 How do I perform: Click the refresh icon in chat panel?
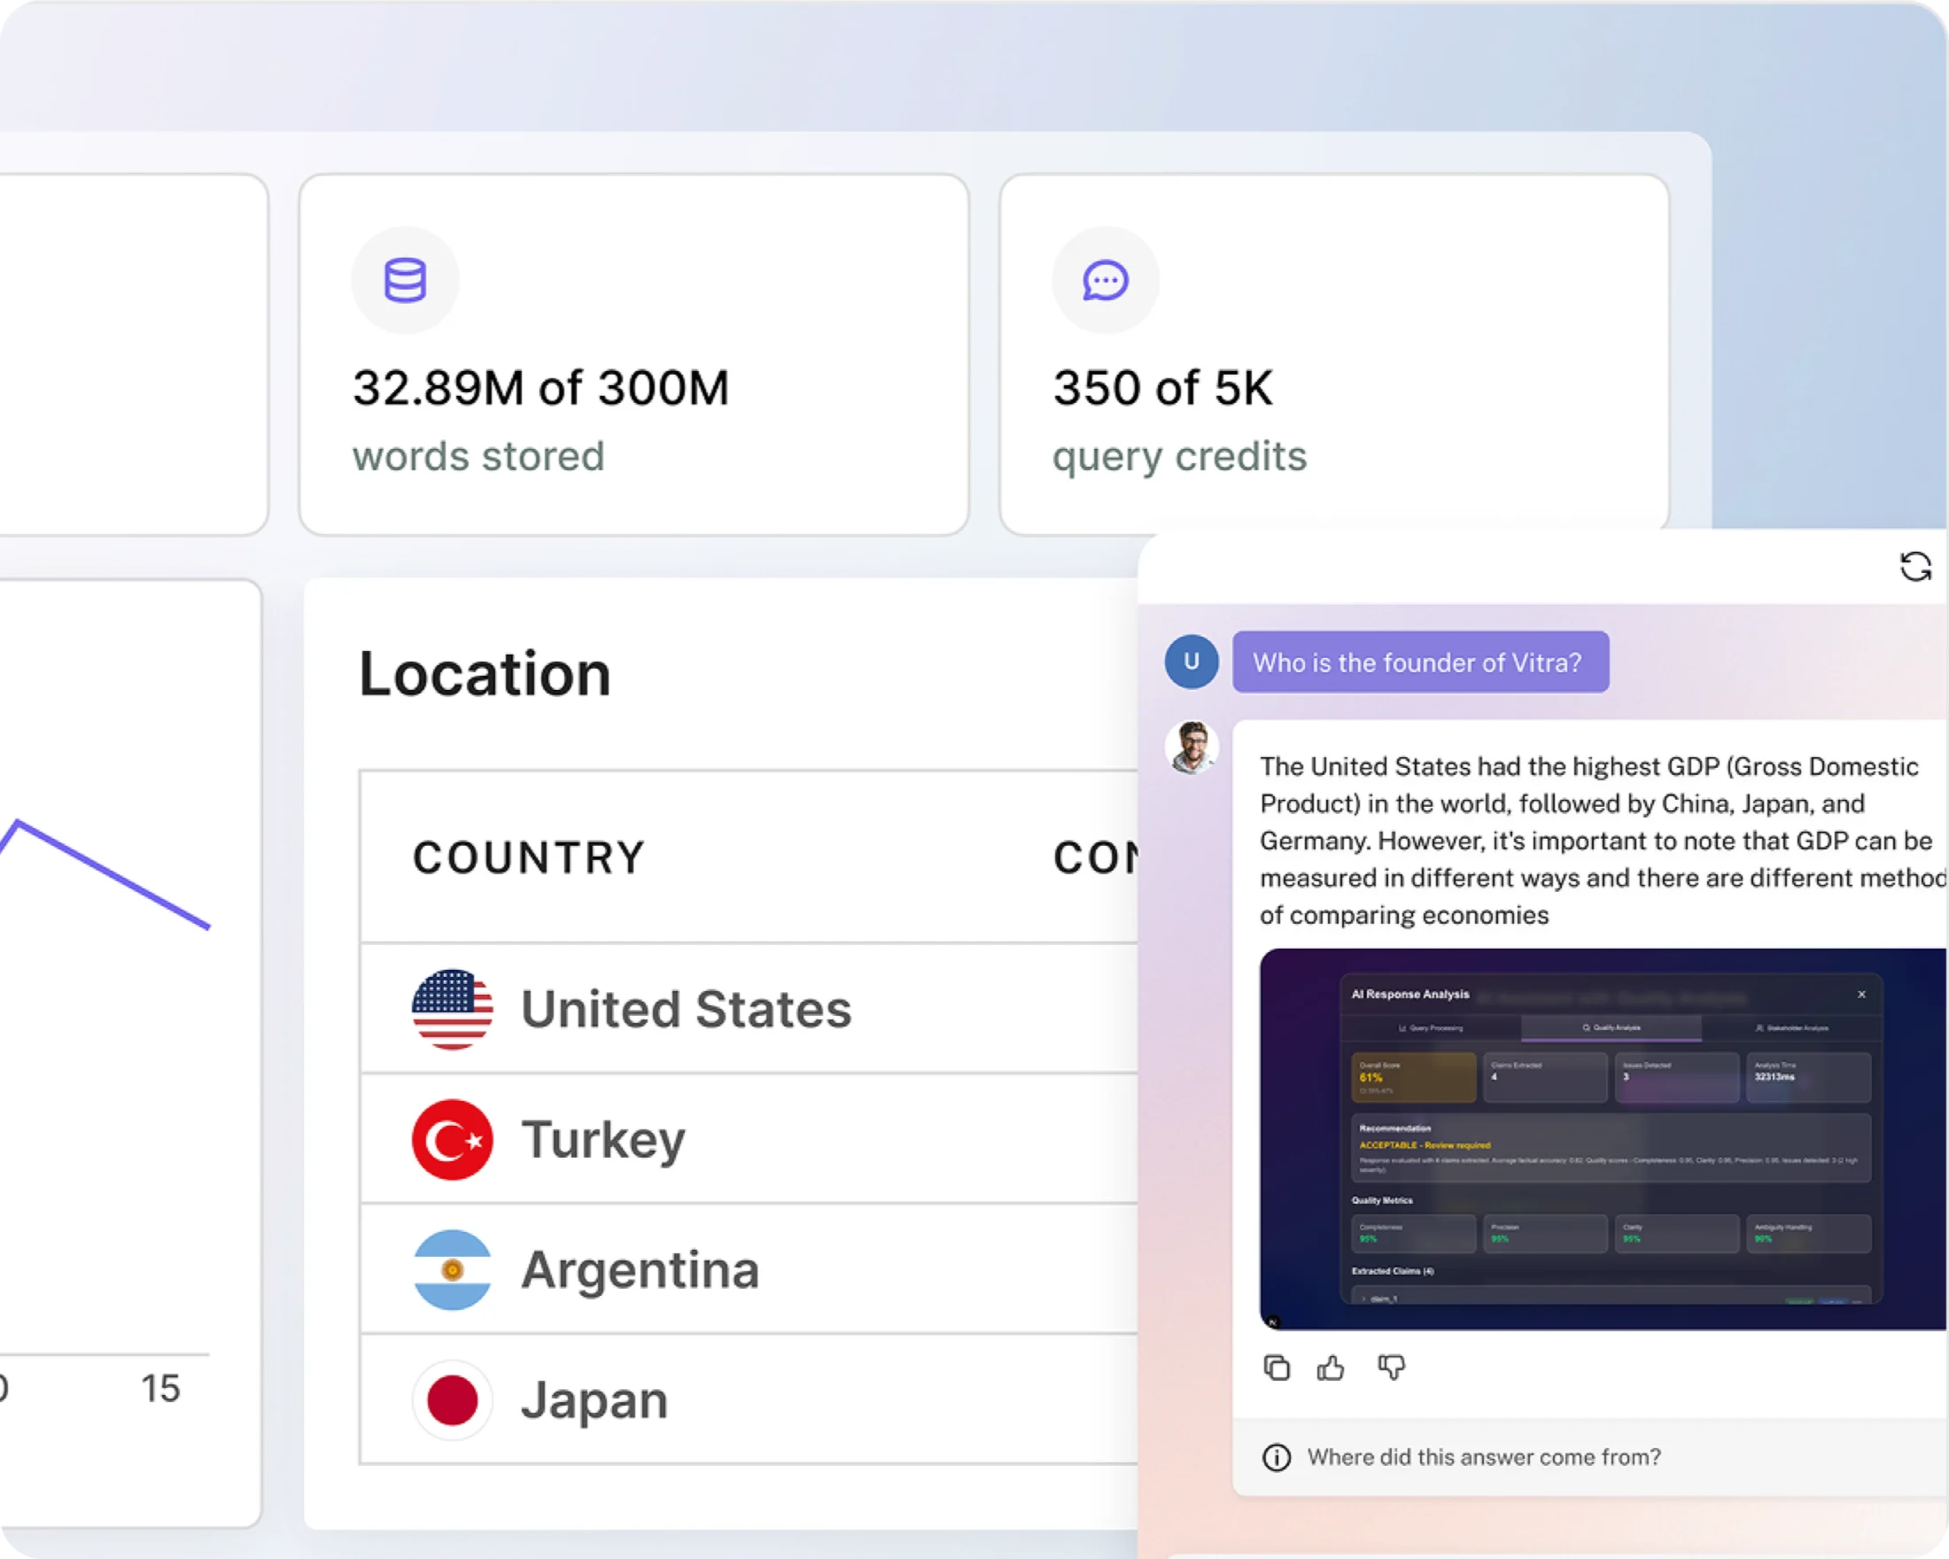(1915, 567)
